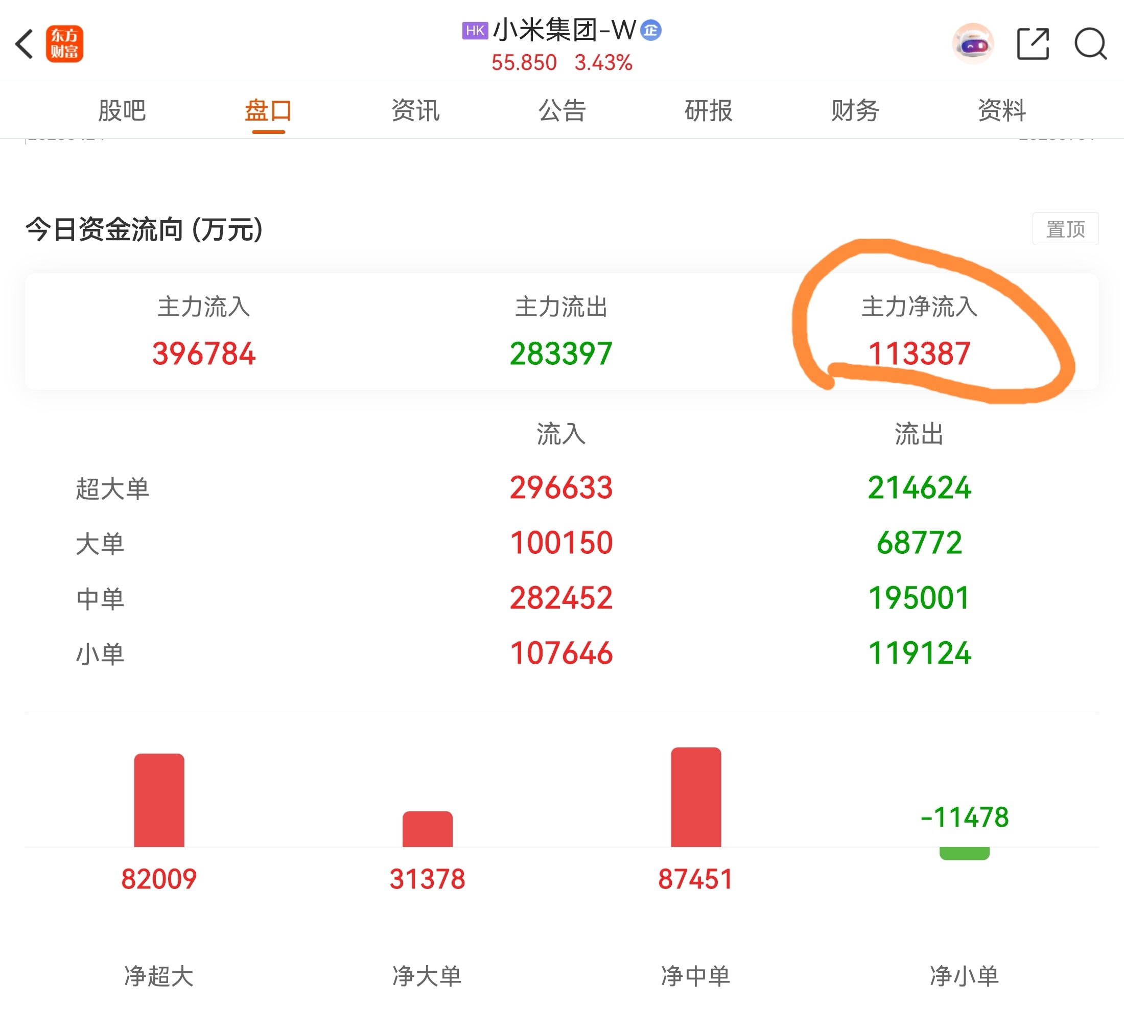Tap the 中单 outflow 195001
The image size is (1124, 1030).
(920, 598)
